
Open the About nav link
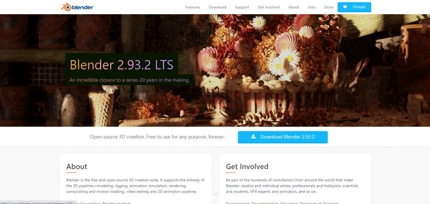point(294,7)
